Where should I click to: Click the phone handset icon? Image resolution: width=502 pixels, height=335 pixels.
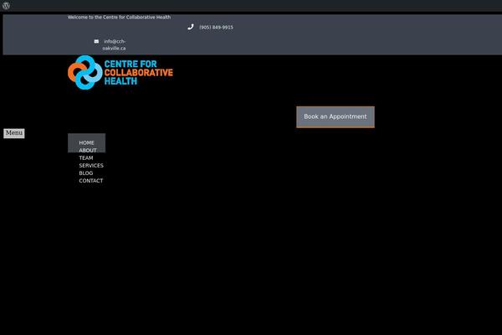click(191, 27)
